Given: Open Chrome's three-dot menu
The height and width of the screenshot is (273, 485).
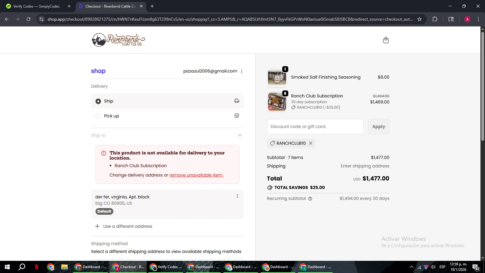Looking at the screenshot, I should point(478,19).
